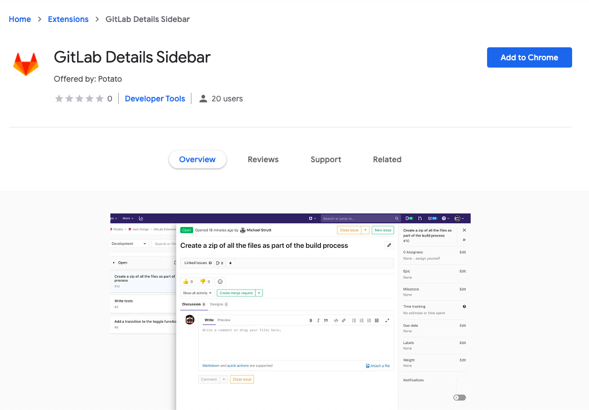Insert a blockquote using the quote icon
Screen dimensions: 589x410
coord(325,320)
